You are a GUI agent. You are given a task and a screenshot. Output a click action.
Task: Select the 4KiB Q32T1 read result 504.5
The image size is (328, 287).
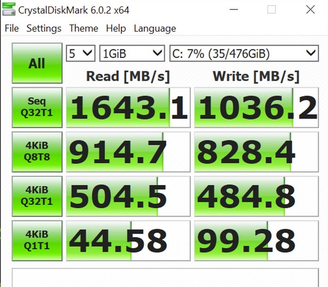click(128, 196)
